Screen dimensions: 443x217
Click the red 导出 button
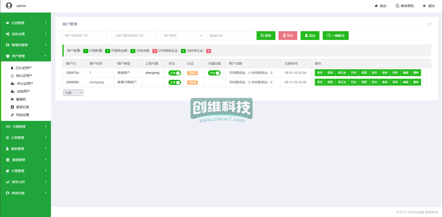click(288, 36)
